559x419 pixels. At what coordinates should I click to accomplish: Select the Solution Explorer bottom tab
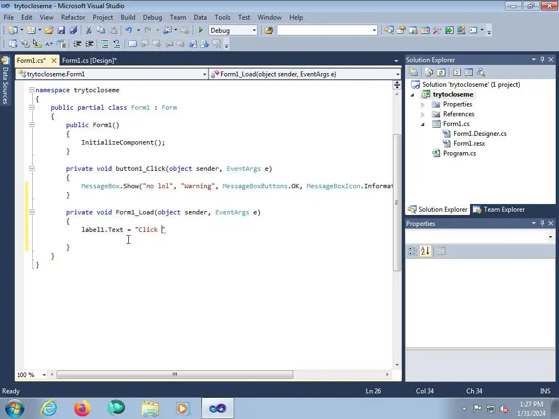coord(438,209)
